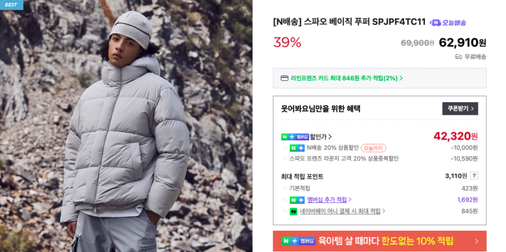Click the 오늘까지 pill label
The width and height of the screenshot is (506, 252).
373,148
